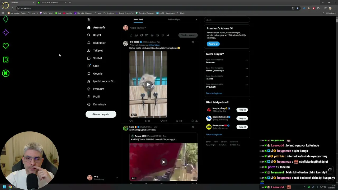Open a new browser tab

coord(70,3)
